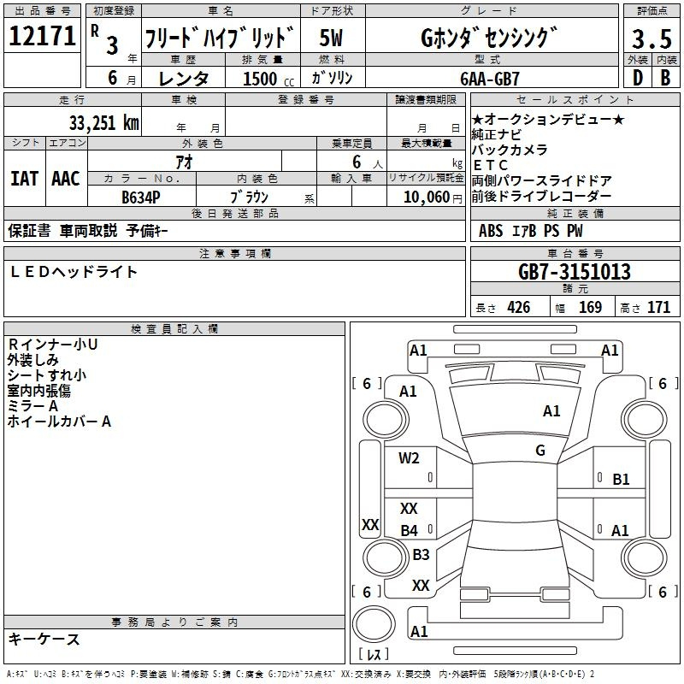The width and height of the screenshot is (684, 684).
Task: Select the grade Gホンダセンシング
Action: 489,38
